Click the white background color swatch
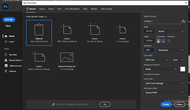Viewport: 190px width, 110px height. (183, 69)
